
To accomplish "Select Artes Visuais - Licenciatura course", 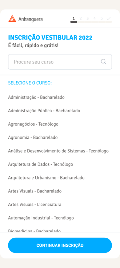I will [x=35, y=205].
